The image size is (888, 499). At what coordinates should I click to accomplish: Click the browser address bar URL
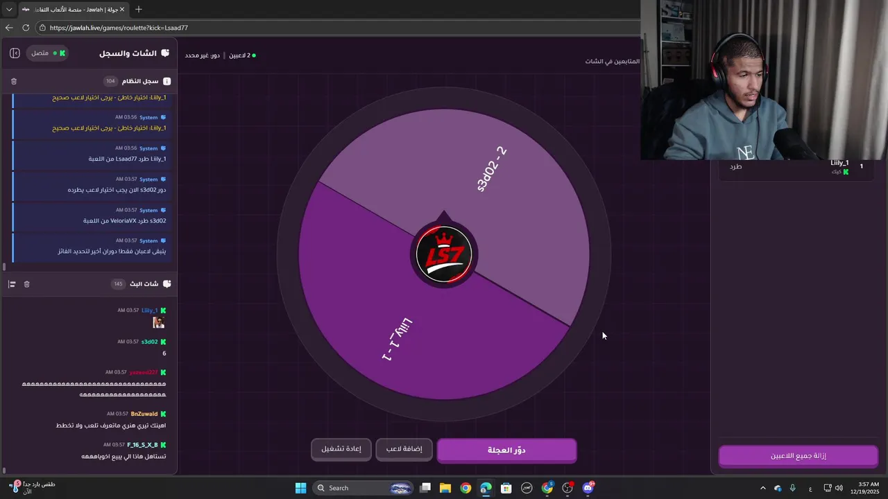pyautogui.click(x=119, y=28)
